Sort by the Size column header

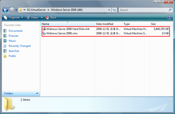(160, 24)
